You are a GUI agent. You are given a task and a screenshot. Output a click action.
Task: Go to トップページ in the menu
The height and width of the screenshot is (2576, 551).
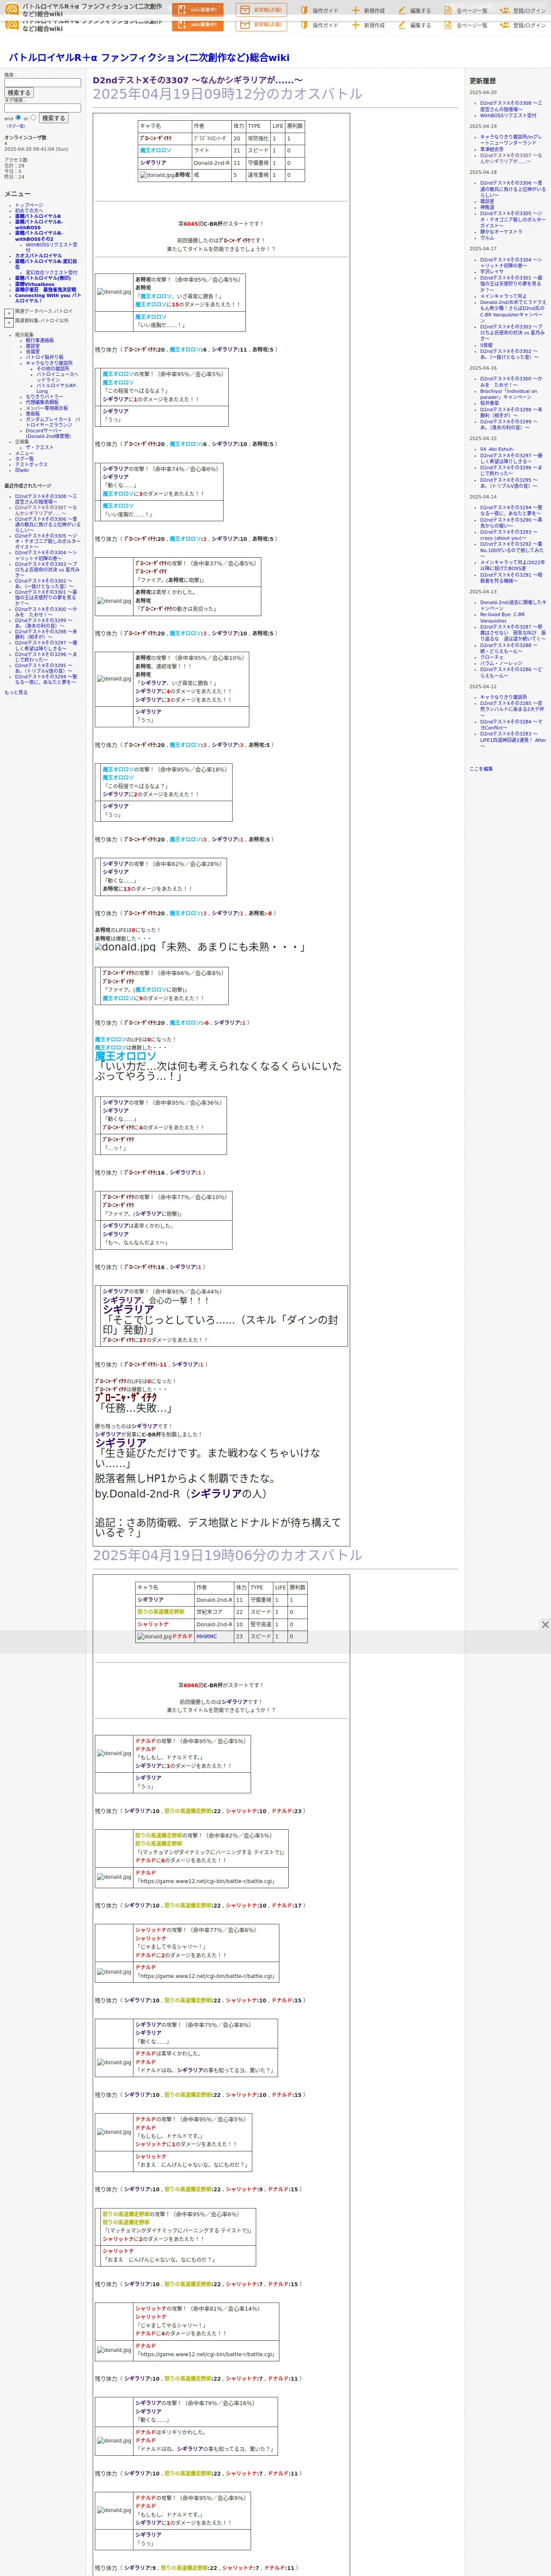[x=29, y=205]
